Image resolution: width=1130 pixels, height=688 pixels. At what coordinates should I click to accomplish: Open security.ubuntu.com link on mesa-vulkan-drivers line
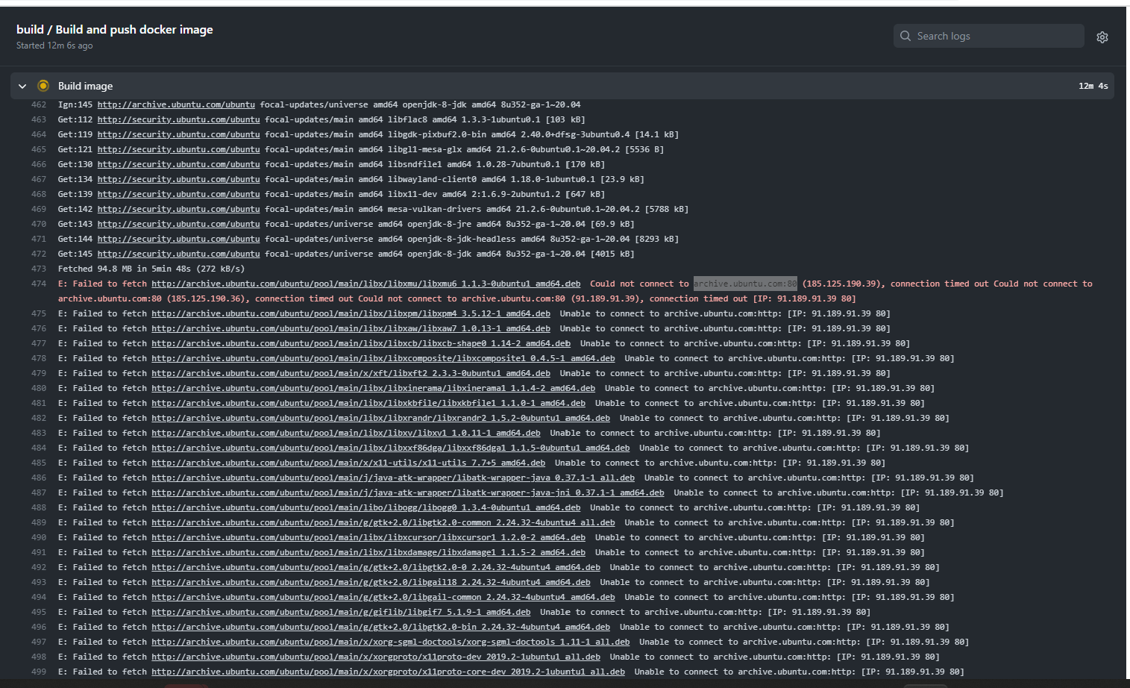point(178,209)
